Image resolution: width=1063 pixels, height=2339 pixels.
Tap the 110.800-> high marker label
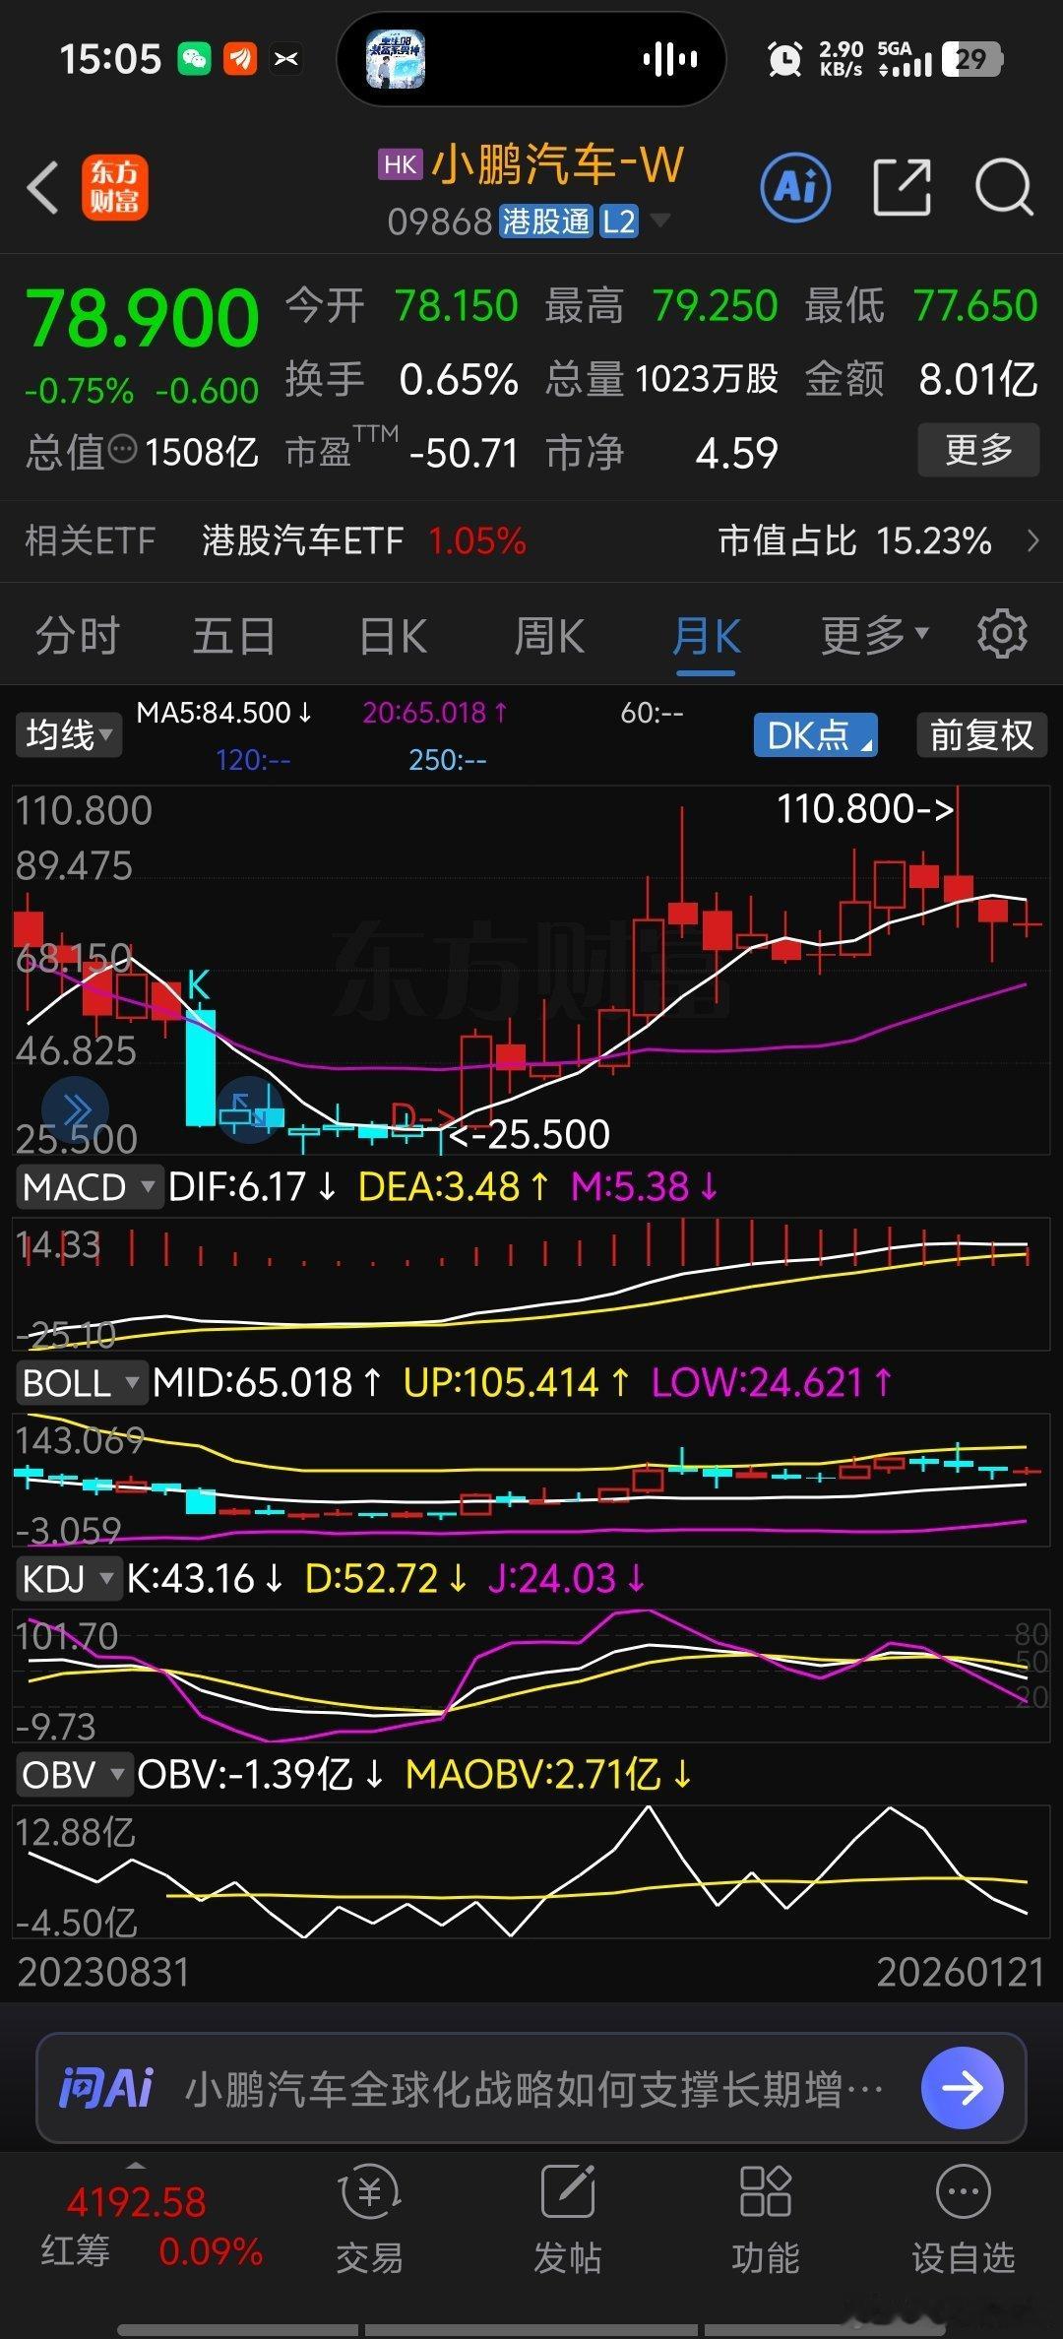(x=866, y=809)
